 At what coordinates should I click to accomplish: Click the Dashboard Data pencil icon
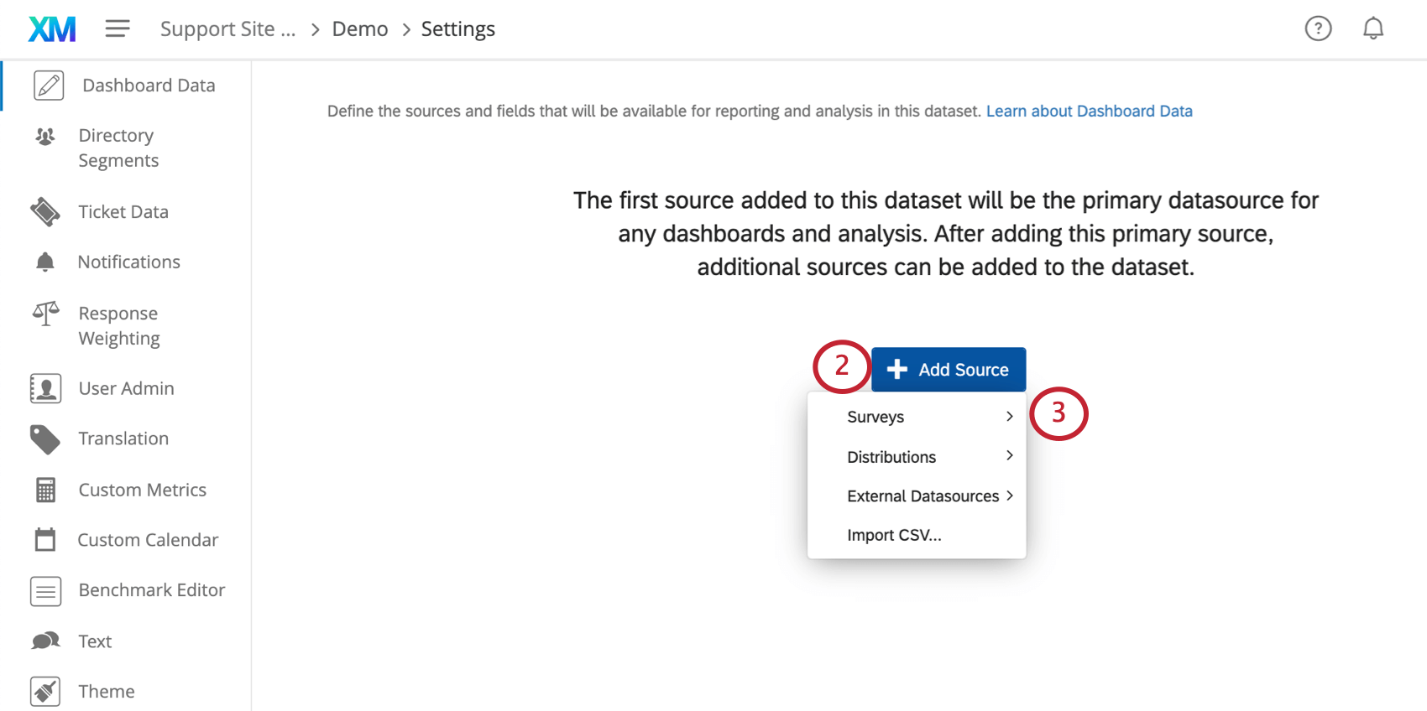tap(49, 86)
